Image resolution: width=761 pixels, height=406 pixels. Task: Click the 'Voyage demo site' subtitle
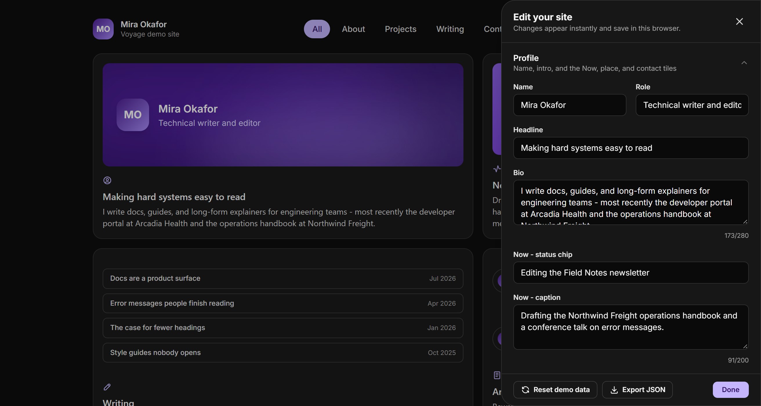click(x=150, y=34)
